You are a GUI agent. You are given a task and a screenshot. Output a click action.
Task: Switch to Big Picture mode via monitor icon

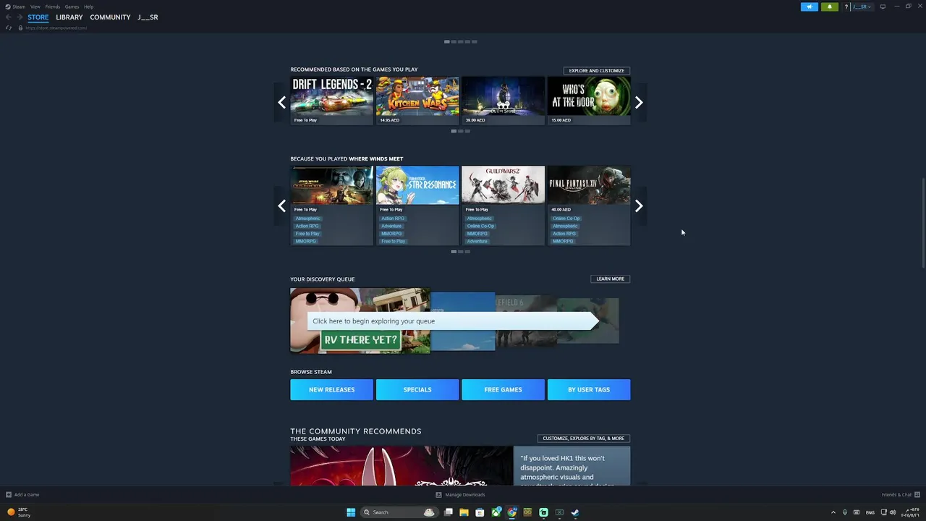(883, 7)
